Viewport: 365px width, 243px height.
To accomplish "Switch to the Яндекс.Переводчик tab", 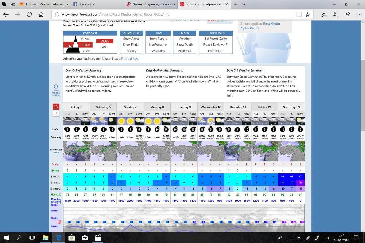I will [151, 4].
